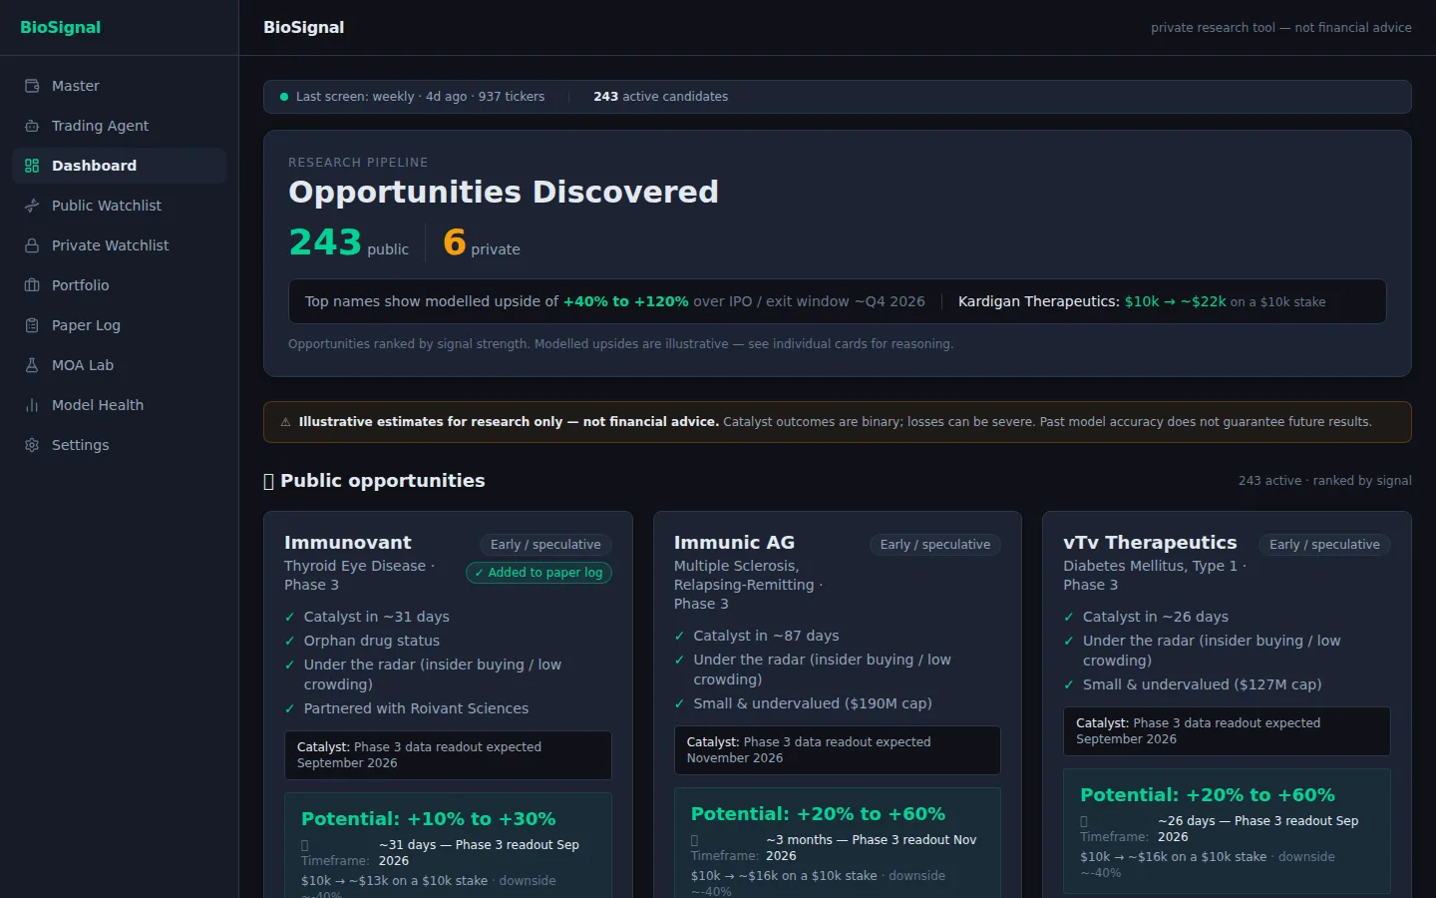Click the BioSignal title in top bar
Image resolution: width=1436 pixels, height=898 pixels.
click(304, 27)
